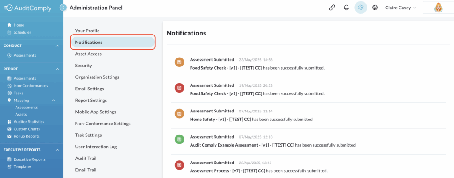Collapse sidebar with the back arrow icon
This screenshot has height=178, width=454.
(63, 8)
